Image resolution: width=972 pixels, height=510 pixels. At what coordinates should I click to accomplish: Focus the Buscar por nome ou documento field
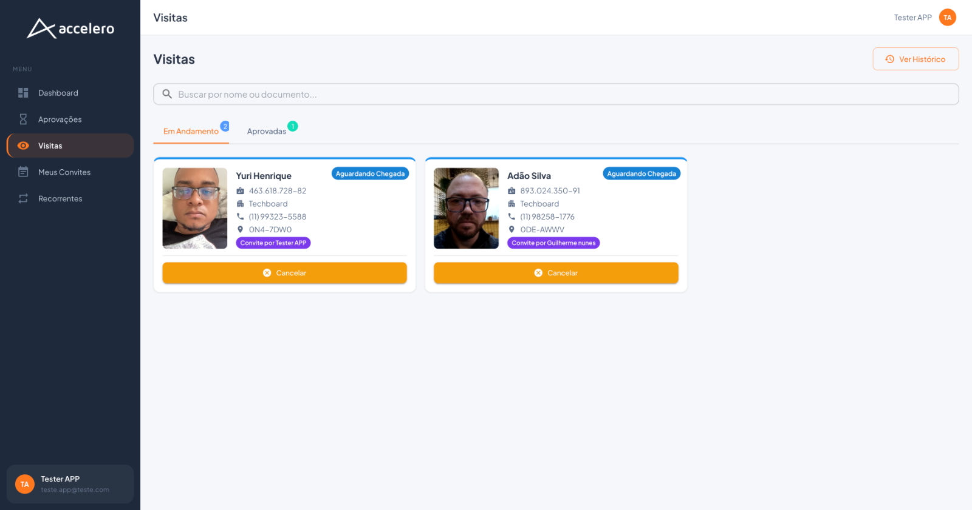[x=556, y=94]
